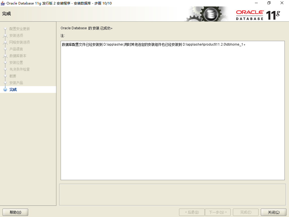Select the 配置安全更新 step in sidebar
Viewport: 289px width, 217px height.
(x=19, y=29)
